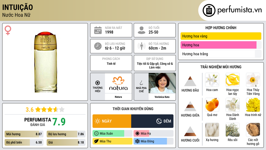Click the Hương đầu pyramid icon

point(190,81)
